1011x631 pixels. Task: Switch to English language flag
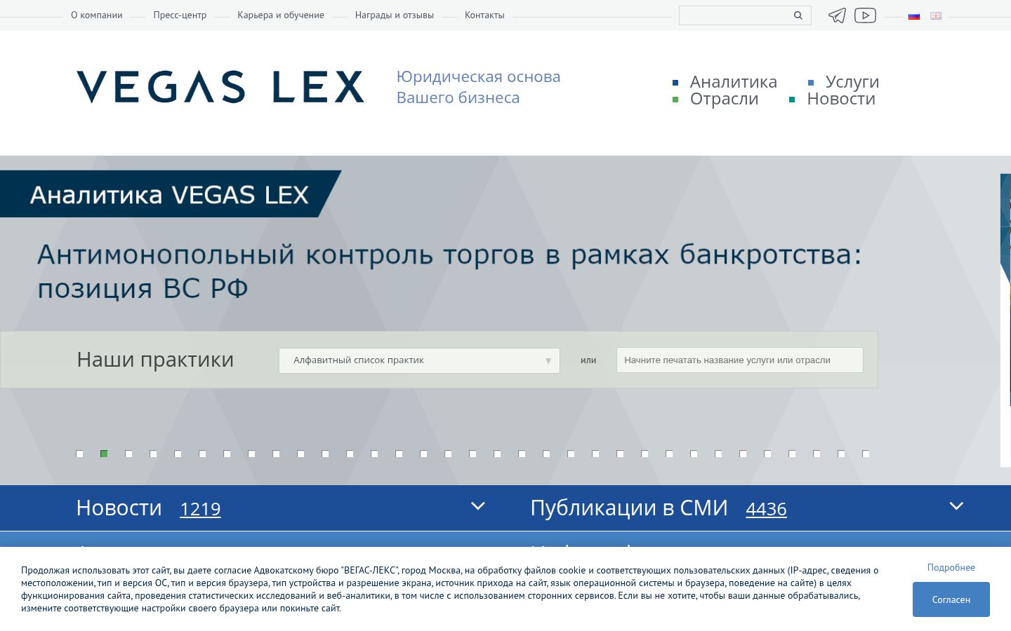point(936,15)
